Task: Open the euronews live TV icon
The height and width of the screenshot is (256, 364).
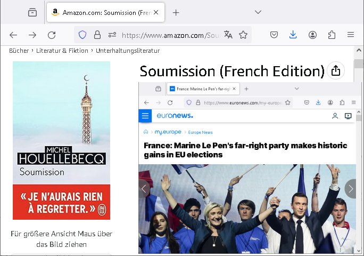Action: pos(348,116)
